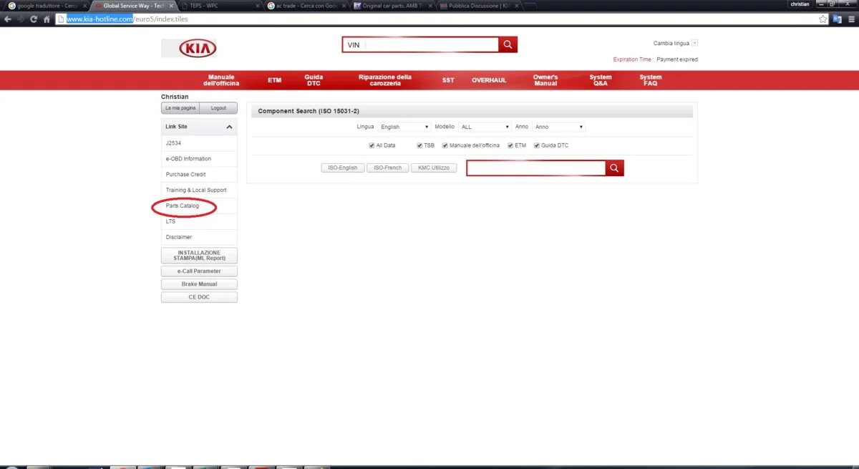The height and width of the screenshot is (469, 859).
Task: Close the TEPS - WPC tab
Action: pos(258,5)
